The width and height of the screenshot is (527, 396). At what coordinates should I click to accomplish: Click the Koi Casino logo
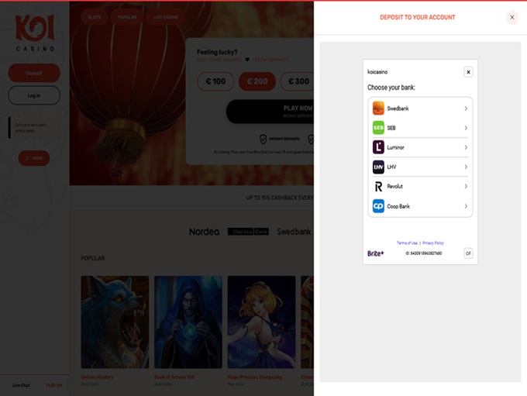[x=34, y=33]
